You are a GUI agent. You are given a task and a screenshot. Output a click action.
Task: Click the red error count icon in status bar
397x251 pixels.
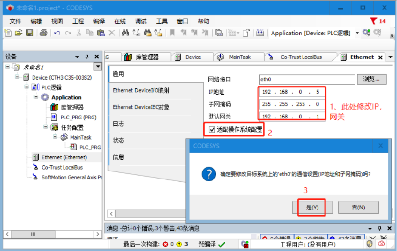166,244
